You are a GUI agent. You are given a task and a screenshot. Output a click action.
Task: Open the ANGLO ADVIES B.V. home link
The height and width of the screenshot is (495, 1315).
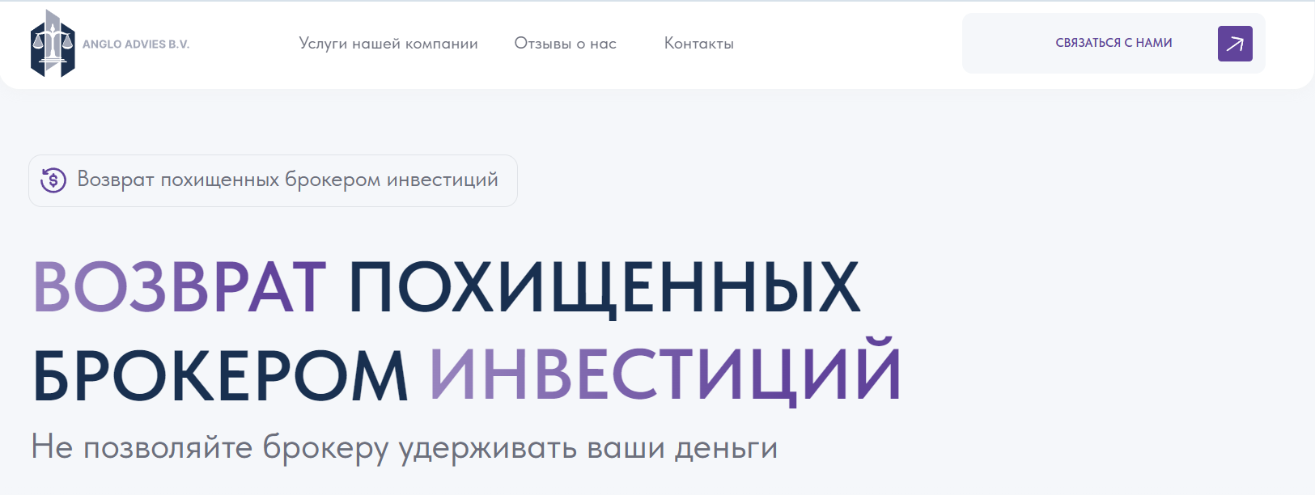[x=136, y=44]
